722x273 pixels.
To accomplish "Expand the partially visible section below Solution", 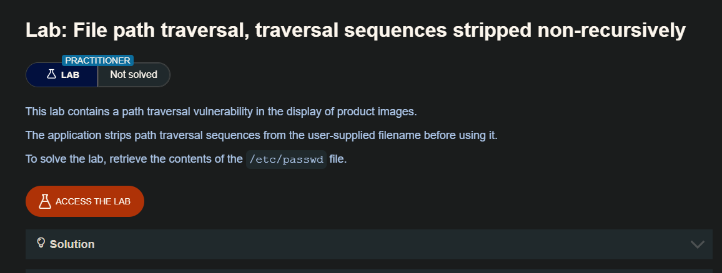I will point(368,271).
